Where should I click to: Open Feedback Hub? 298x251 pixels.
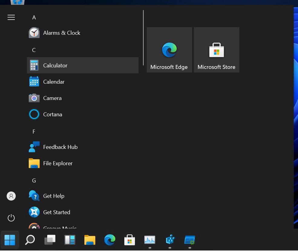pos(83,147)
